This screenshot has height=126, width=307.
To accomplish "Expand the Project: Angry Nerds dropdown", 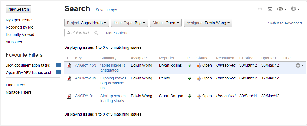I will pyautogui.click(x=86, y=23).
